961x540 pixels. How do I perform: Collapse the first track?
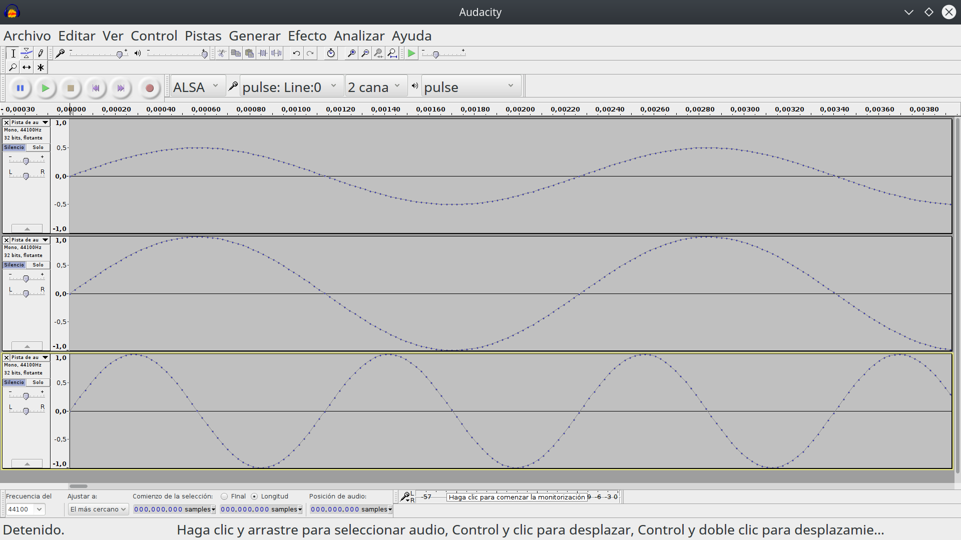(x=27, y=229)
